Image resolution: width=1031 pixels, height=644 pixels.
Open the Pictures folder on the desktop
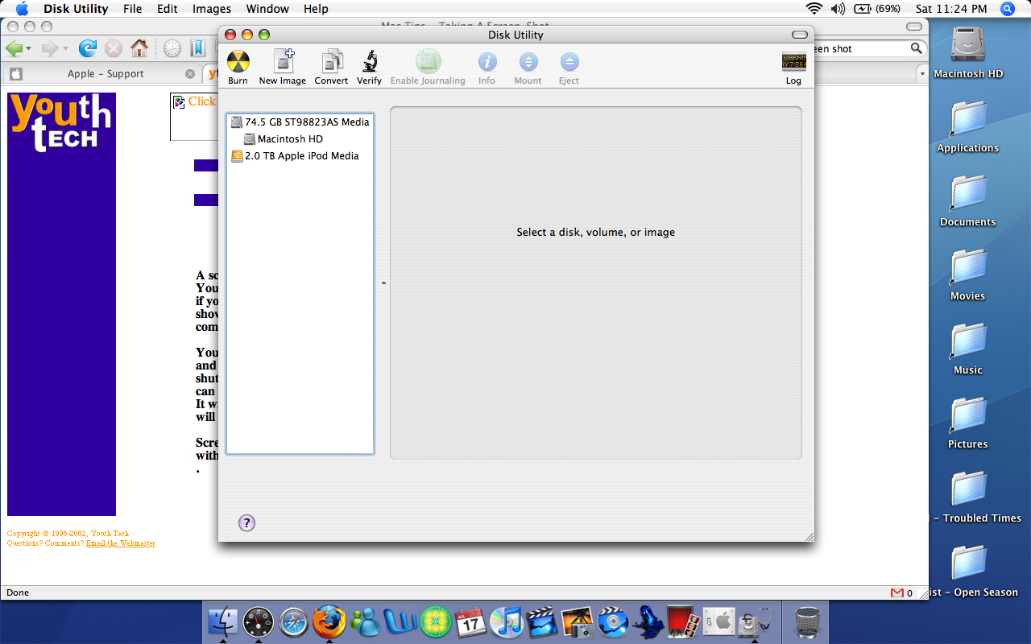pyautogui.click(x=968, y=415)
